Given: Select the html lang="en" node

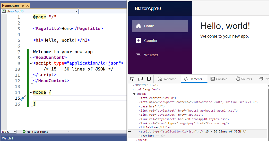Looking at the screenshot, I should [146, 90].
